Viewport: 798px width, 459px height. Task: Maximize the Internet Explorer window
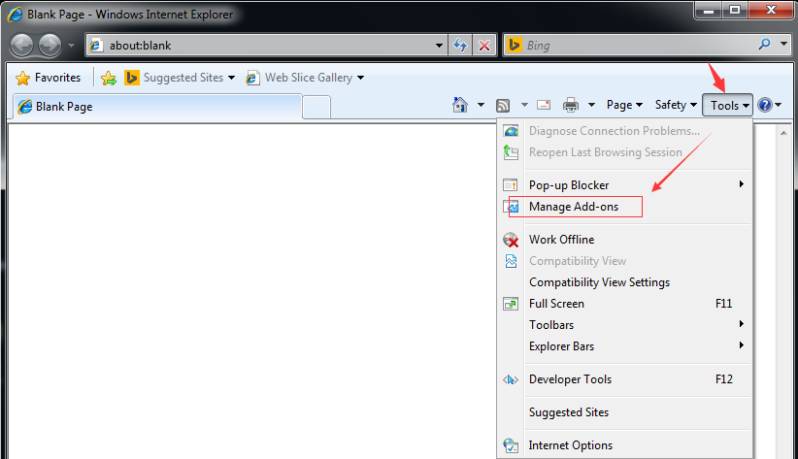coord(735,10)
